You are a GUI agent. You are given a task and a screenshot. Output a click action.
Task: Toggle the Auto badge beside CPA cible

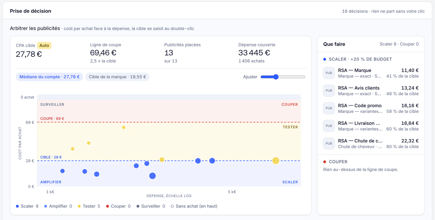pos(44,46)
